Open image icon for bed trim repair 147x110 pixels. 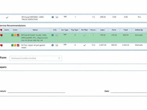click(x=57, y=35)
